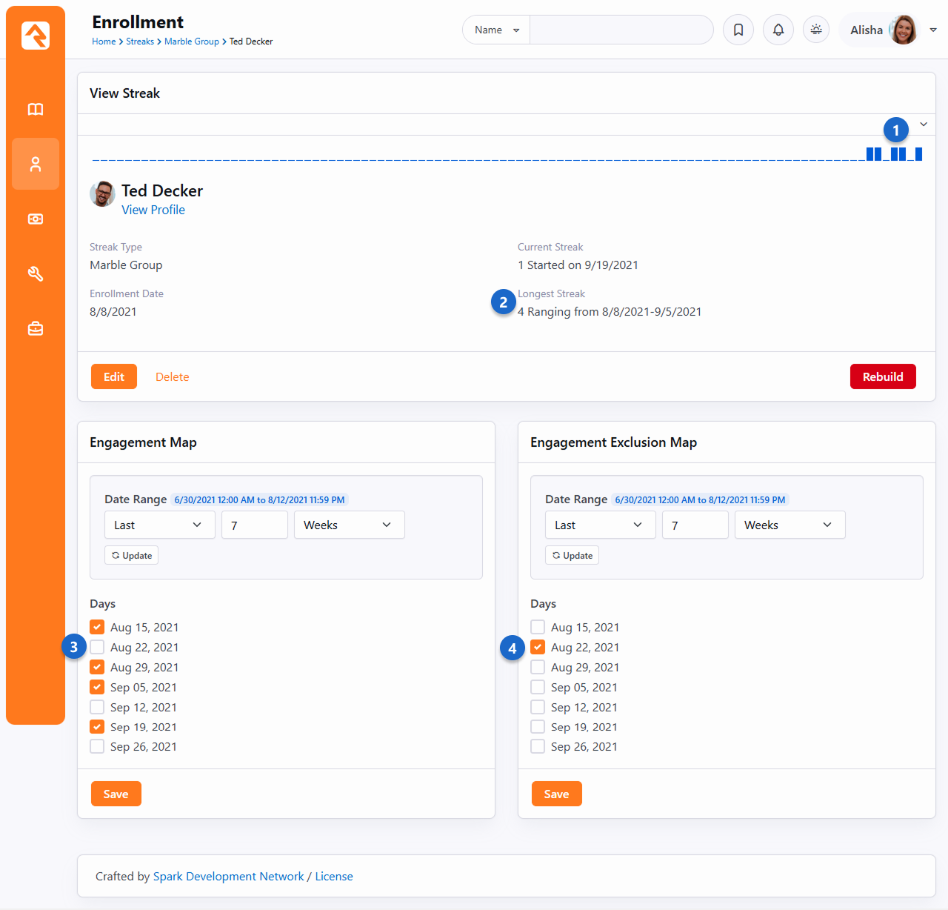Open the book icon in the sidebar
The width and height of the screenshot is (948, 910).
[36, 110]
